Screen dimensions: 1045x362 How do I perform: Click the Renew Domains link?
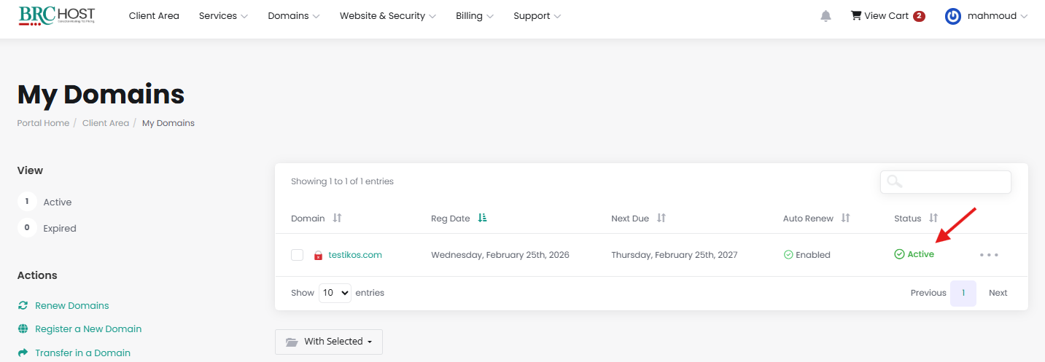point(71,305)
